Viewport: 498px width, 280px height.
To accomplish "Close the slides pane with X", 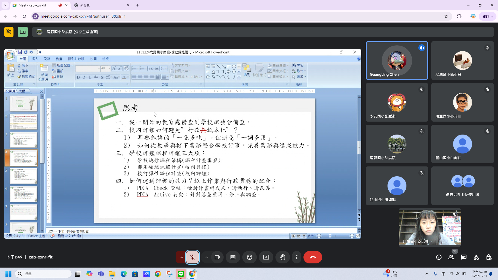I will coord(41,91).
